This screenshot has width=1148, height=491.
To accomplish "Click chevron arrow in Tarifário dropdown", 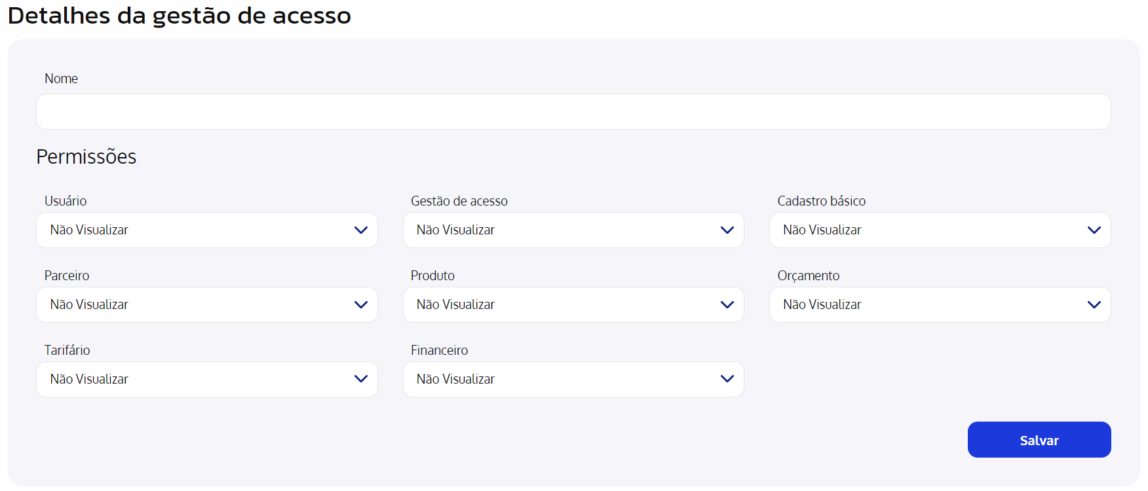I will 361,378.
